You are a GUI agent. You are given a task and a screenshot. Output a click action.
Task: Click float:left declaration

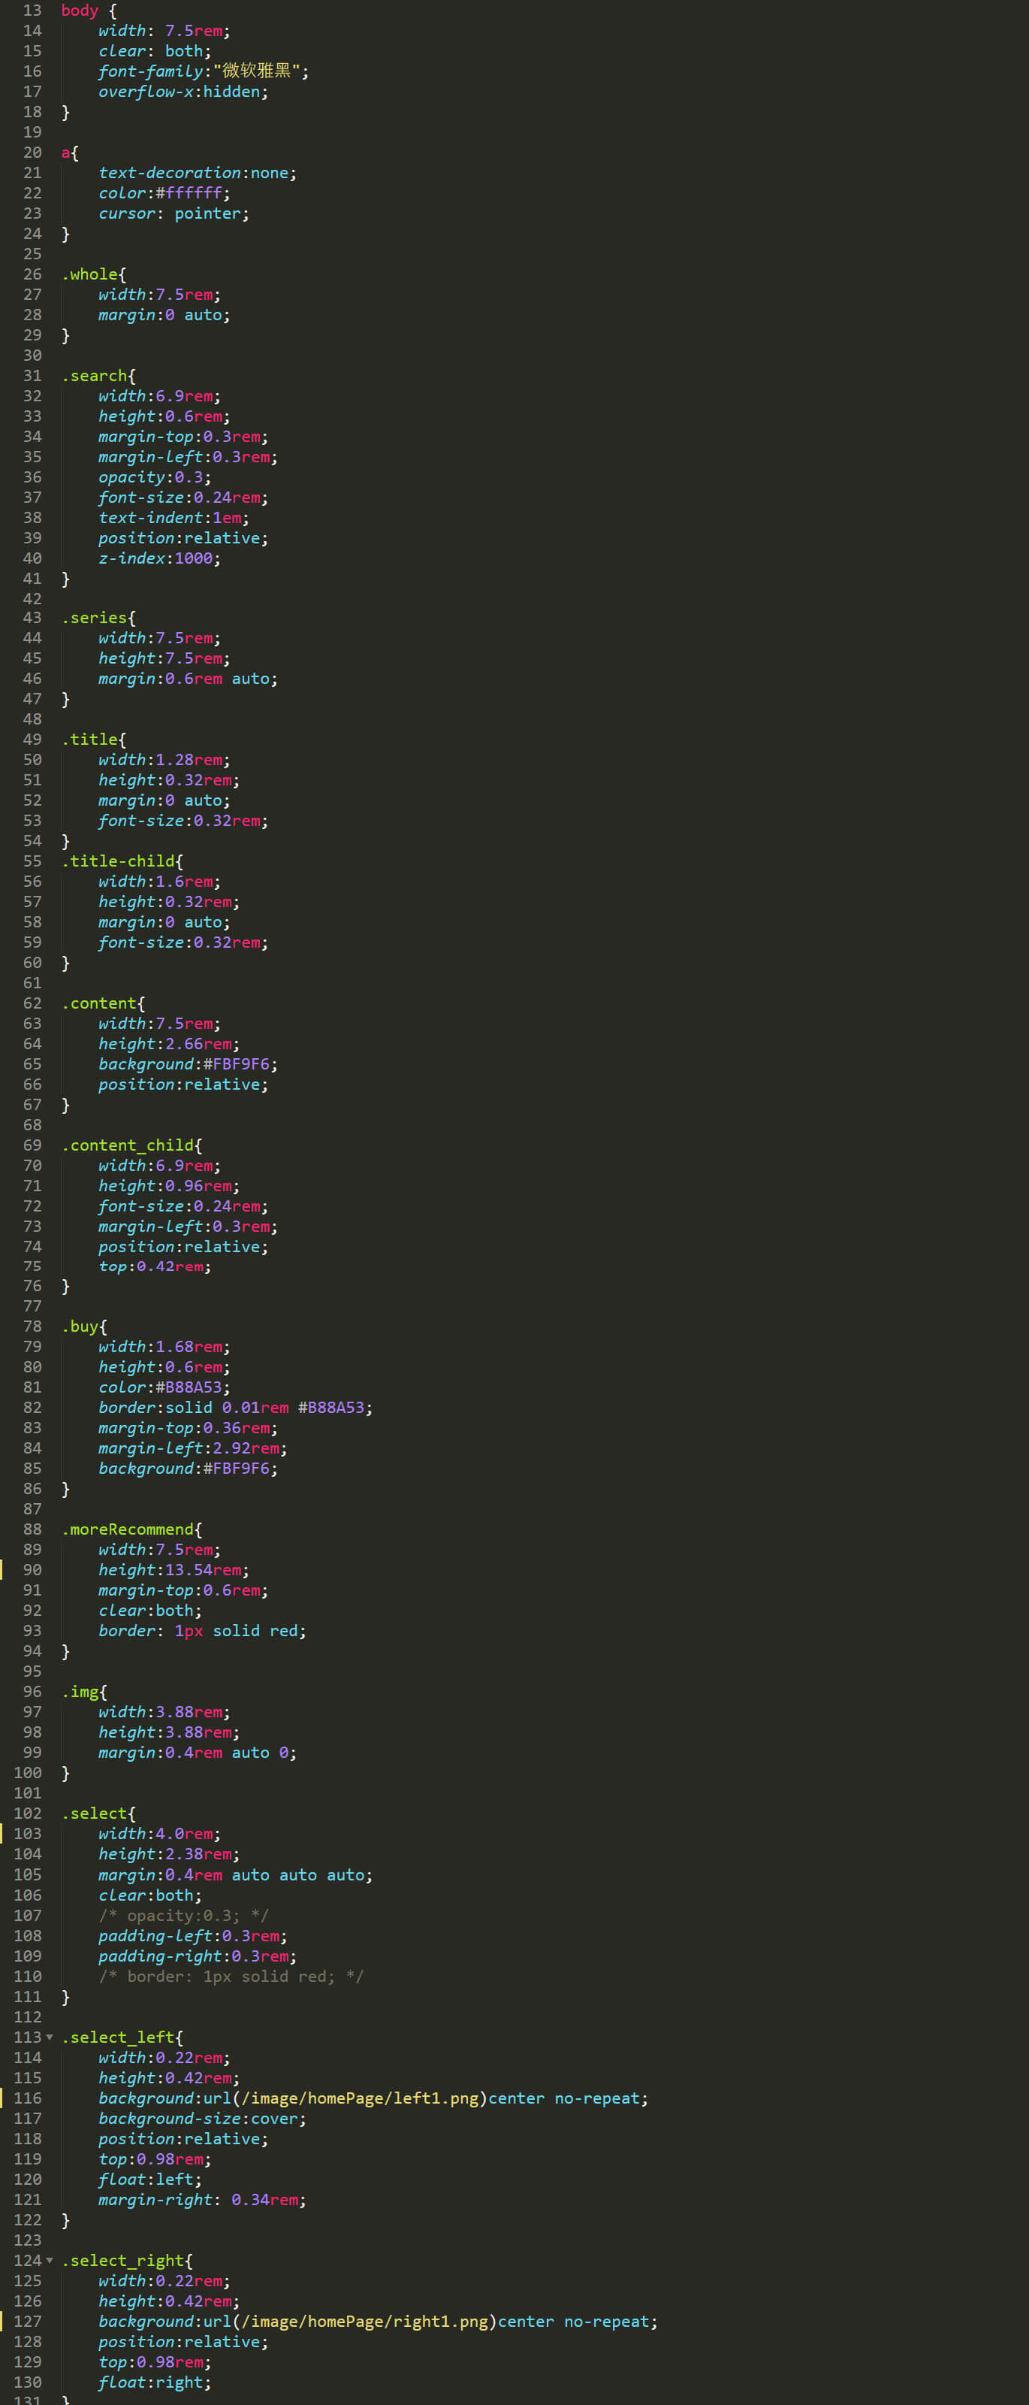pos(150,2179)
